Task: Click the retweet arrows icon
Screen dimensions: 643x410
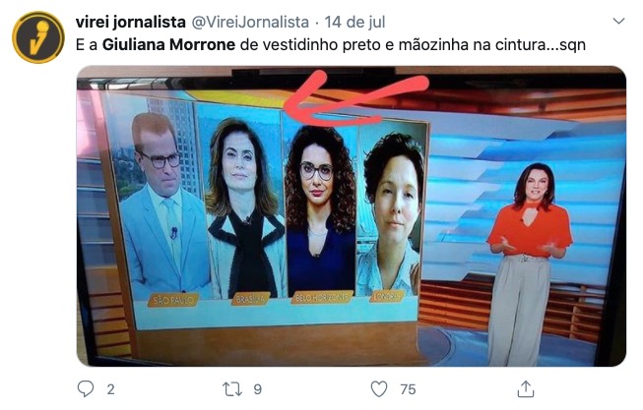Action: point(232,389)
